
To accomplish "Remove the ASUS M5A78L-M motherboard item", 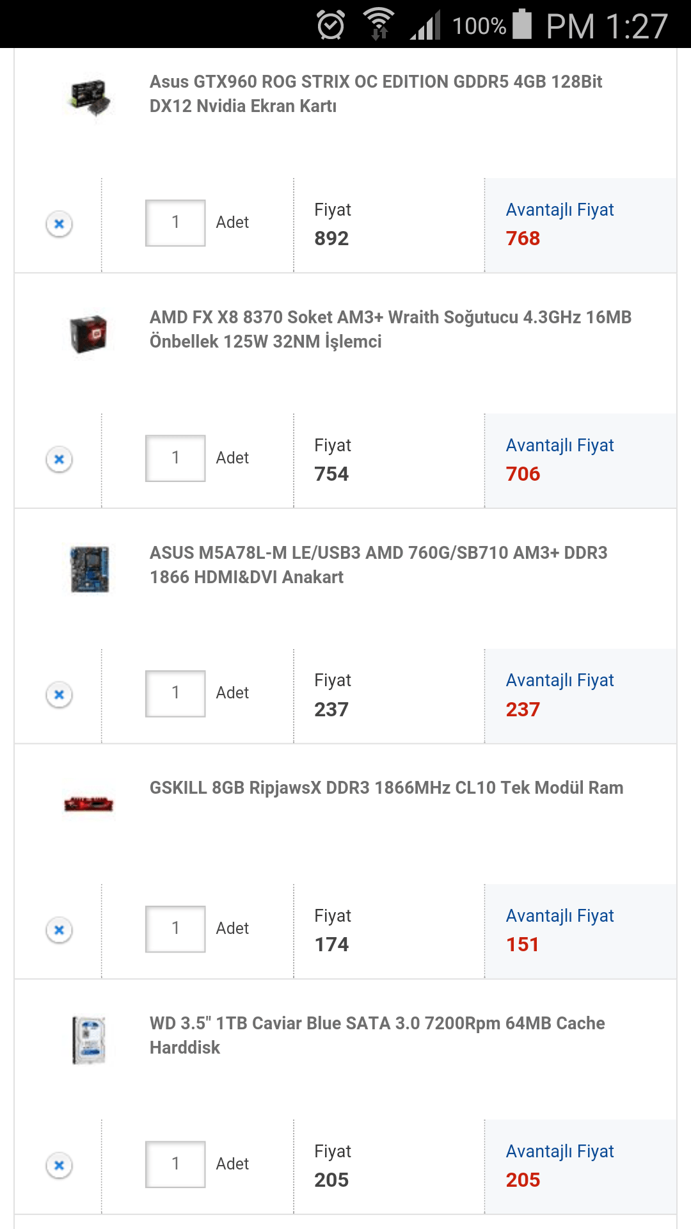I will click(x=59, y=695).
